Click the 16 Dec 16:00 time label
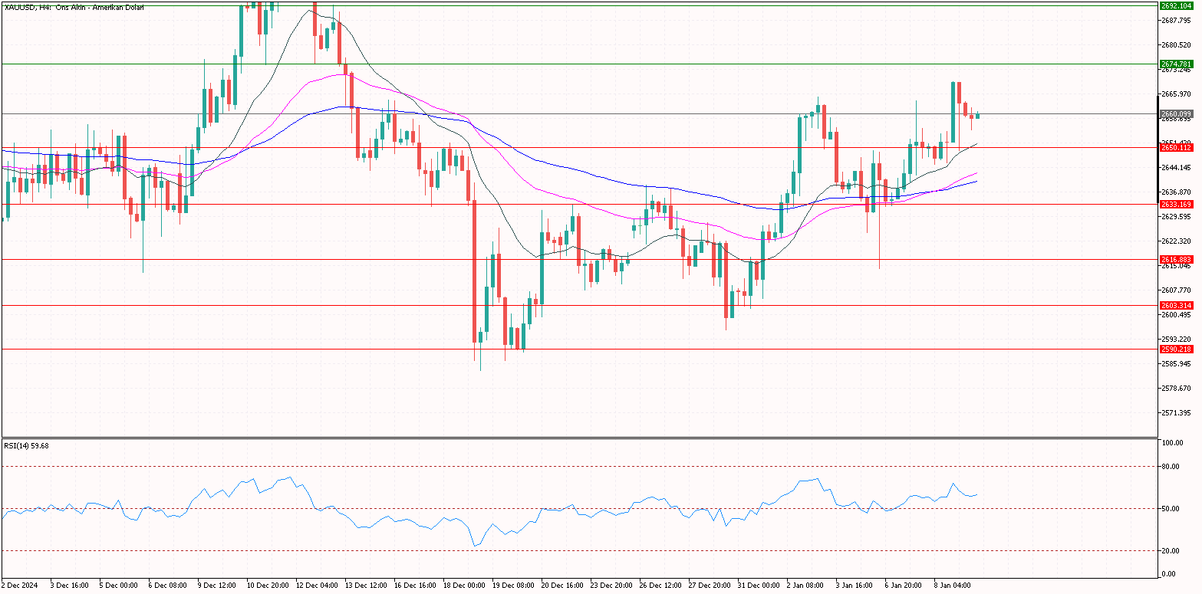 [x=413, y=586]
